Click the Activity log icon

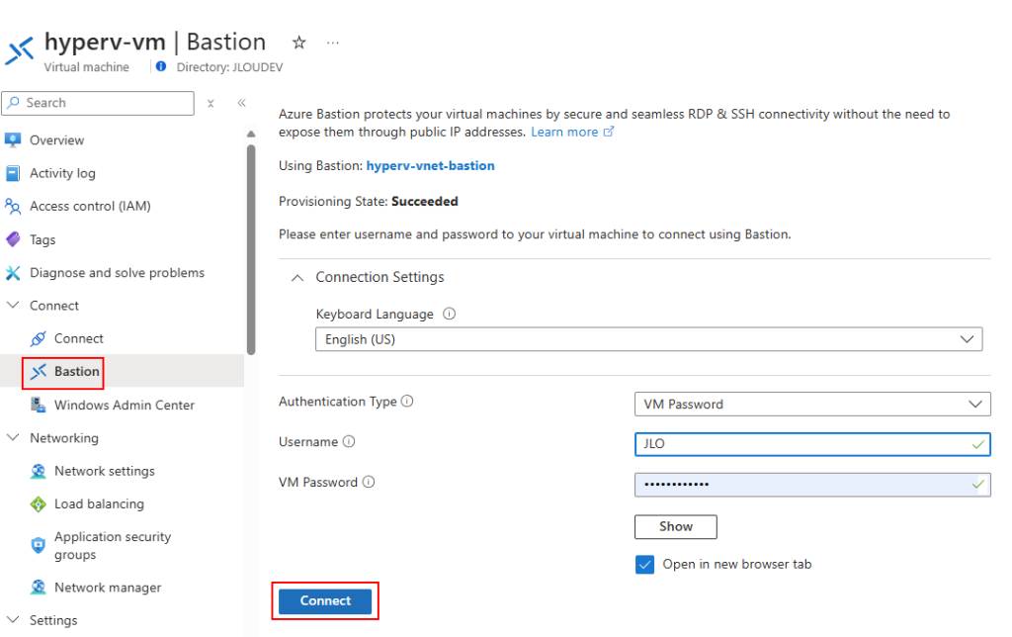click(13, 173)
